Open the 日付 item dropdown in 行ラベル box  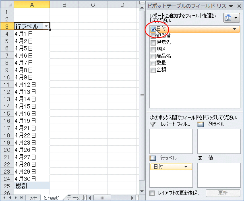click(186, 167)
